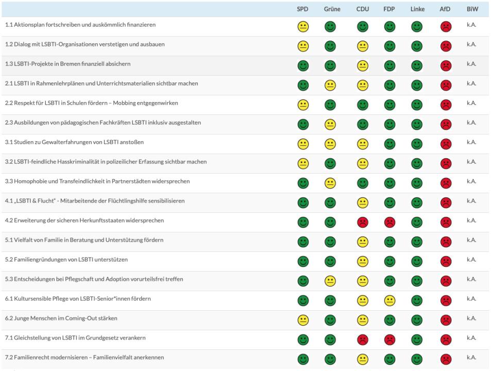Click '3.3 Homophobie und Transfeindlichkeit' row text
Screen dimensions: 491x371
point(97,181)
